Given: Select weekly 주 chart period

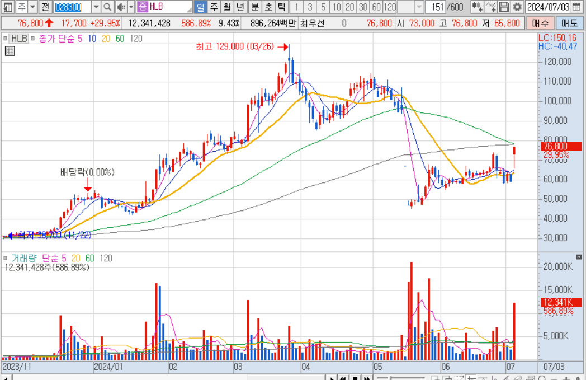Looking at the screenshot, I should tap(214, 7).
